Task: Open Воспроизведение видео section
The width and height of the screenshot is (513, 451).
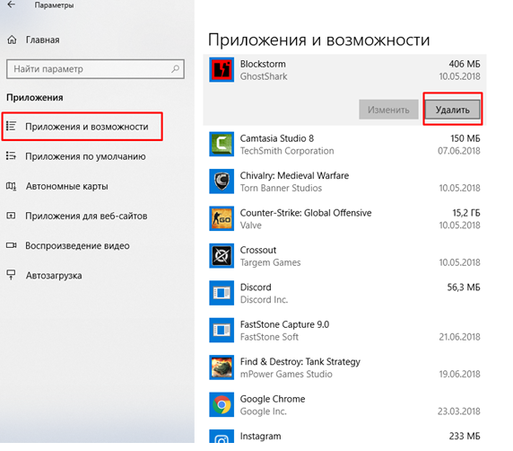Action: pos(77,246)
